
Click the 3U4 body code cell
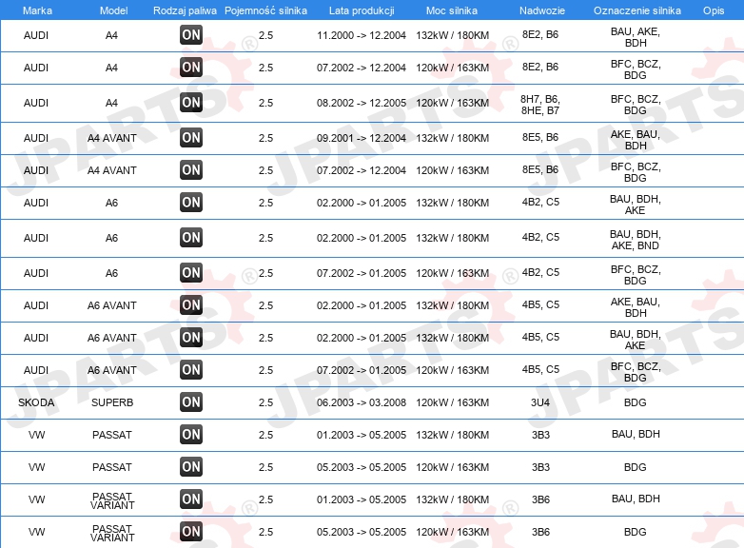(540, 402)
